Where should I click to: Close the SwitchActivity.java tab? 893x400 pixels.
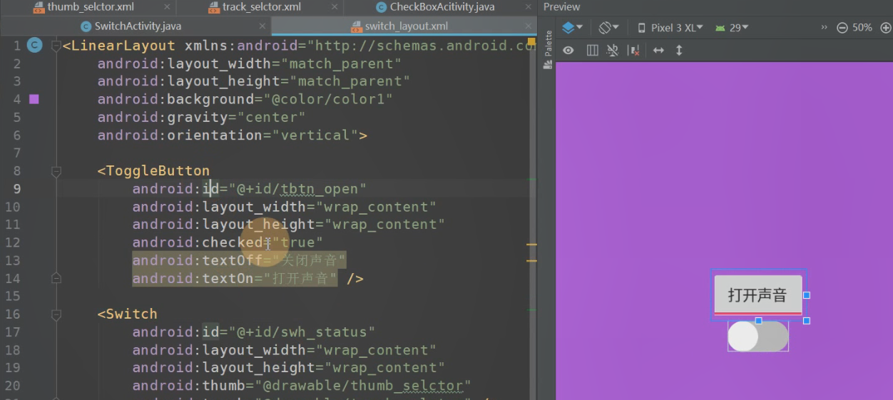coord(262,26)
